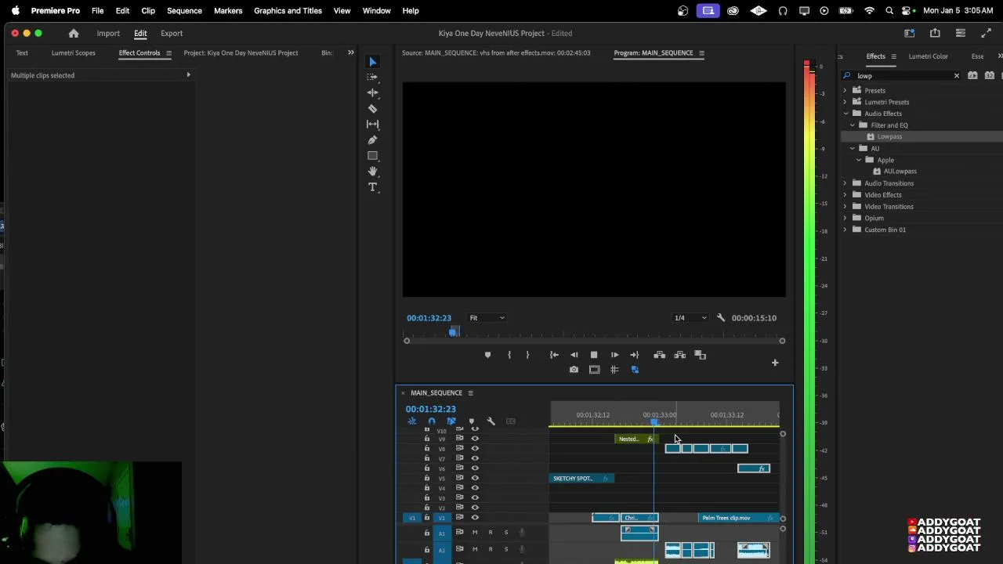Switch to the Import workspace
This screenshot has width=1003, height=564.
(x=108, y=34)
